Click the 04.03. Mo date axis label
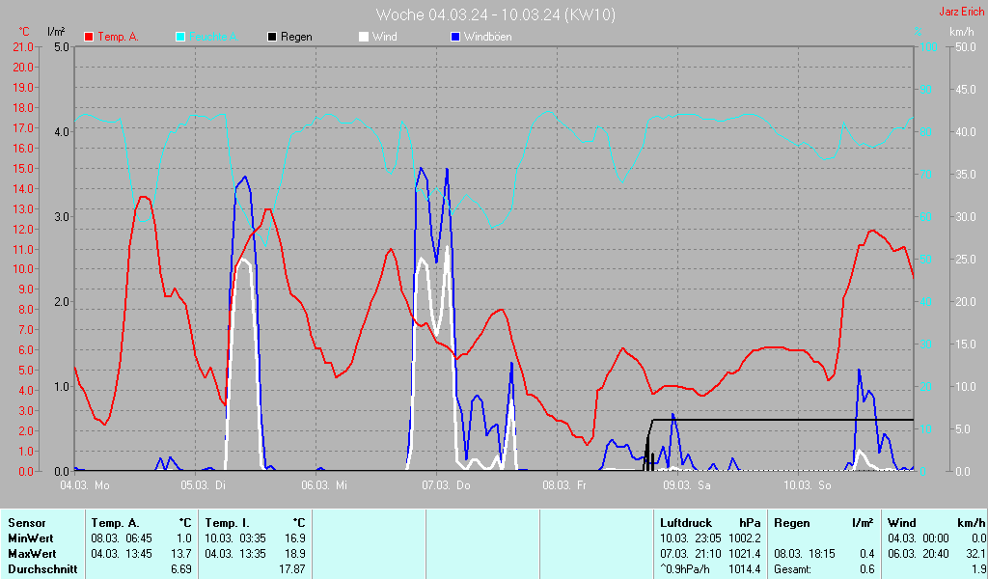This screenshot has width=988, height=579. click(85, 484)
